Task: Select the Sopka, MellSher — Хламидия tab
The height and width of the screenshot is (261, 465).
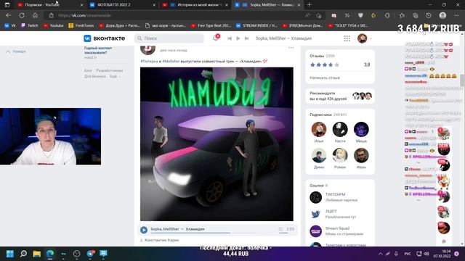Action: point(267,5)
